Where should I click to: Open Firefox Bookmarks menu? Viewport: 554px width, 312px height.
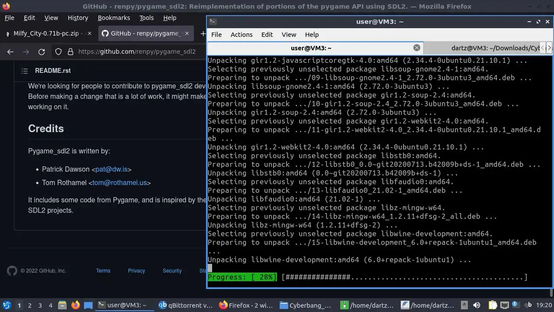pyautogui.click(x=114, y=18)
